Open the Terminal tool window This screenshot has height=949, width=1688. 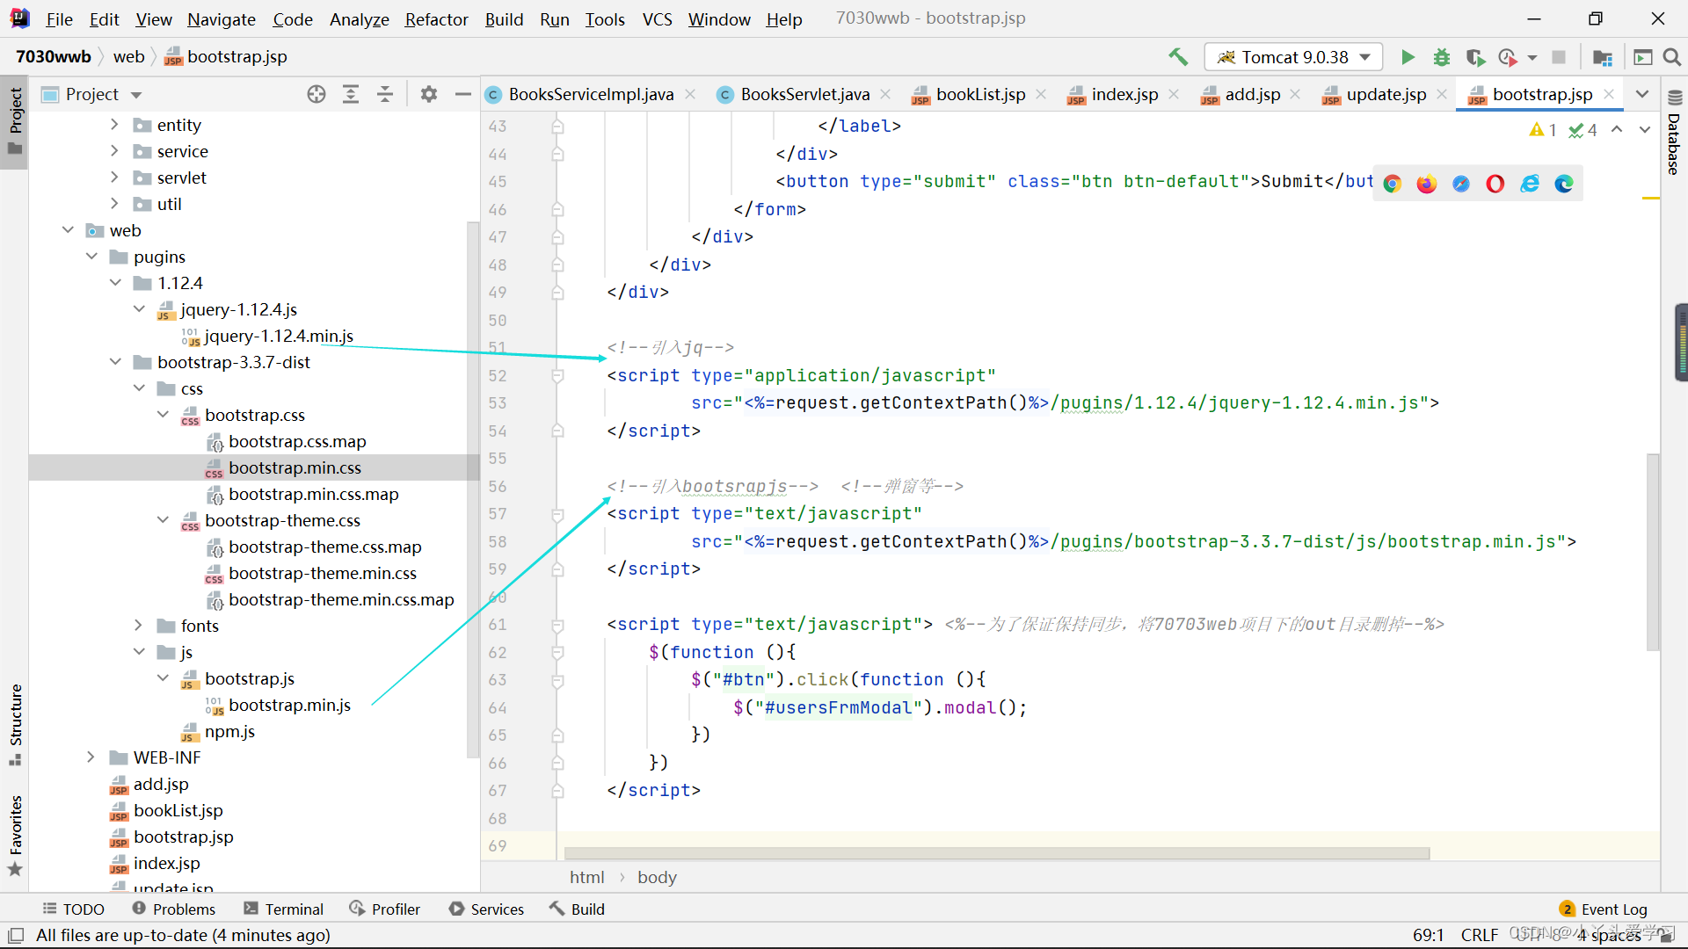click(284, 909)
